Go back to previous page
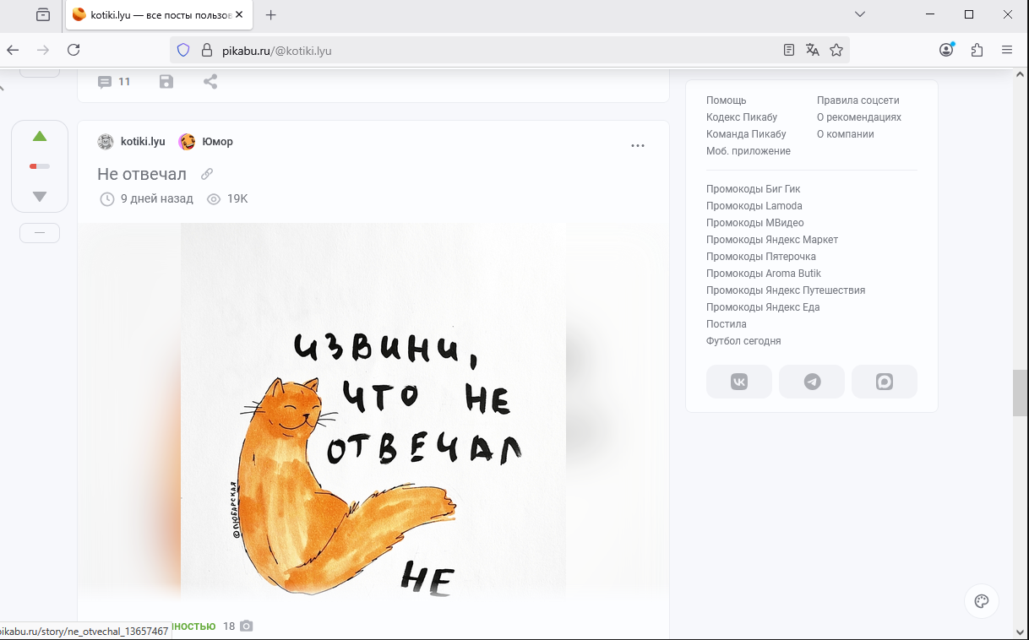This screenshot has height=640, width=1029. pos(13,50)
